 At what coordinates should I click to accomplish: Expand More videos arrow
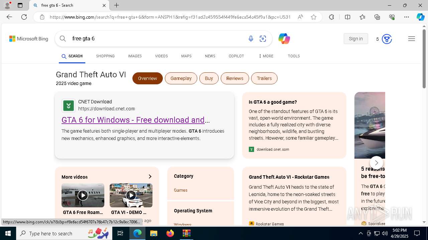(x=150, y=177)
